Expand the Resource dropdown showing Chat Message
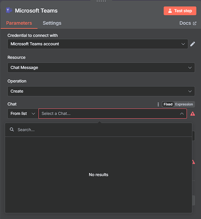Viewport: 201px width, 219px height. click(101, 67)
